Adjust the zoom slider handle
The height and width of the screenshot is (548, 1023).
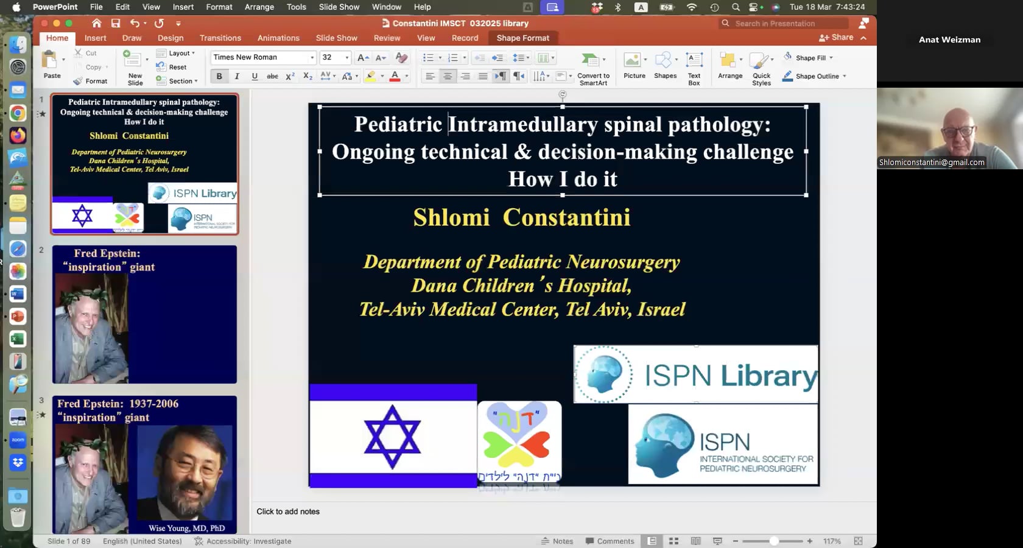774,541
